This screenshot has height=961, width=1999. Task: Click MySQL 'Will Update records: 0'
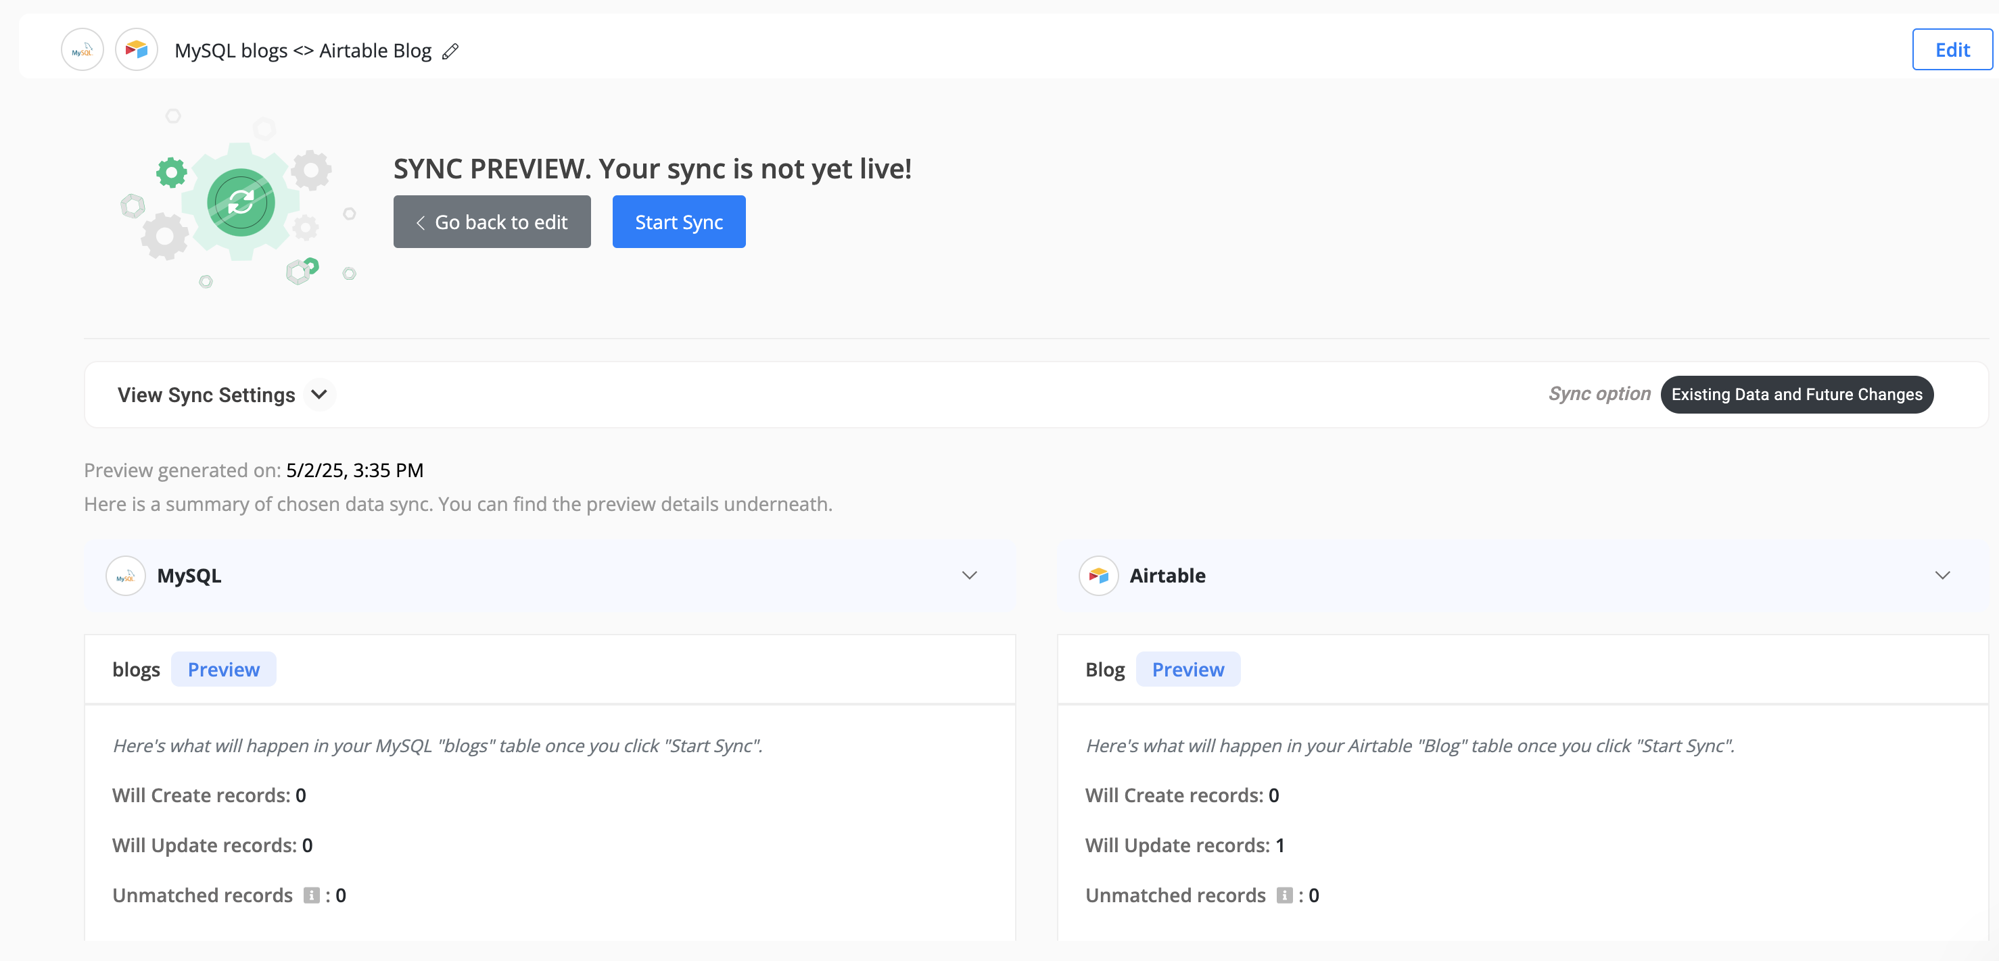(x=212, y=845)
